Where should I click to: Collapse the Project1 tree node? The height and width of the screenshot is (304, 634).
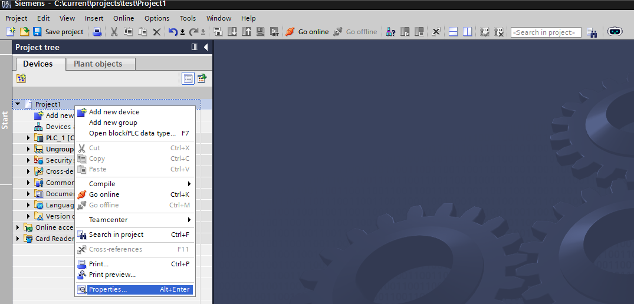click(x=17, y=104)
